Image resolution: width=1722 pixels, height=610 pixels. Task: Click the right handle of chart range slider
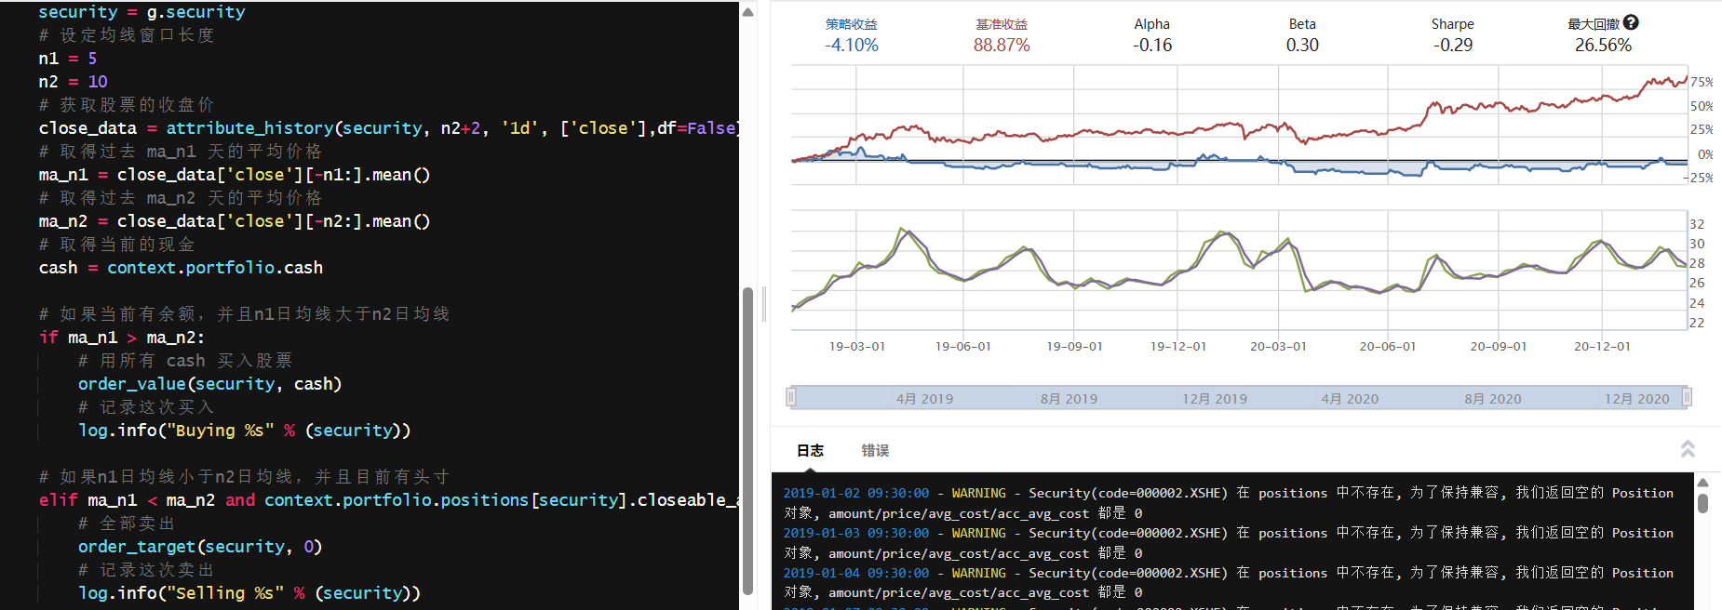pyautogui.click(x=1687, y=398)
